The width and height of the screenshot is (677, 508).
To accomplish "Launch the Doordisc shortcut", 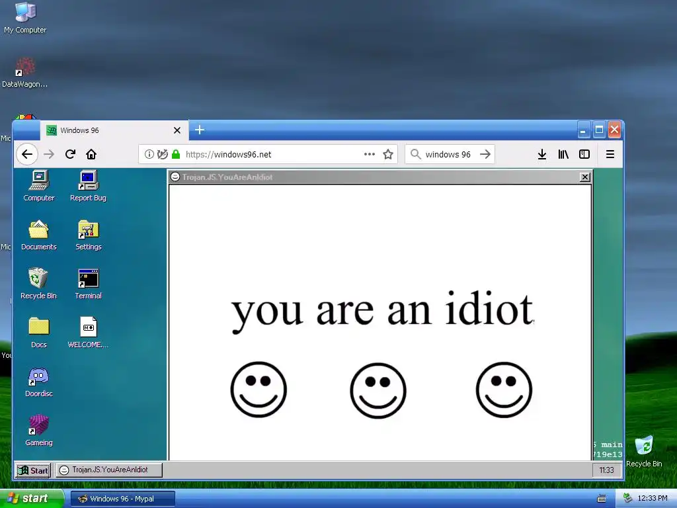I will coord(38,382).
